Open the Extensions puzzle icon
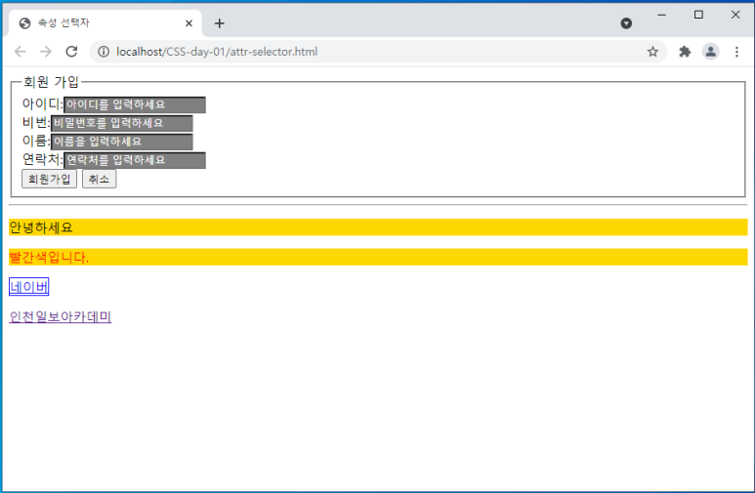This screenshot has height=493, width=755. point(685,52)
